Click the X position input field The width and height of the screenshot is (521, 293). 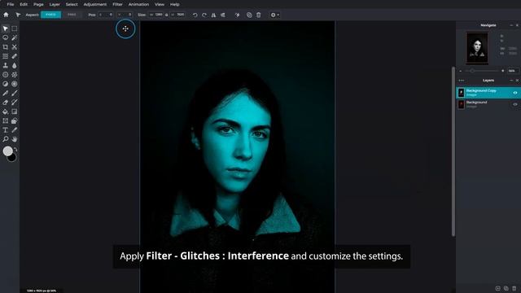click(x=106, y=15)
